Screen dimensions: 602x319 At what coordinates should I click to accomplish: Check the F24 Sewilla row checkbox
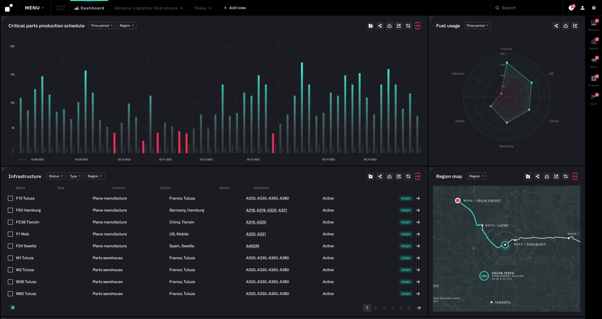click(x=10, y=246)
